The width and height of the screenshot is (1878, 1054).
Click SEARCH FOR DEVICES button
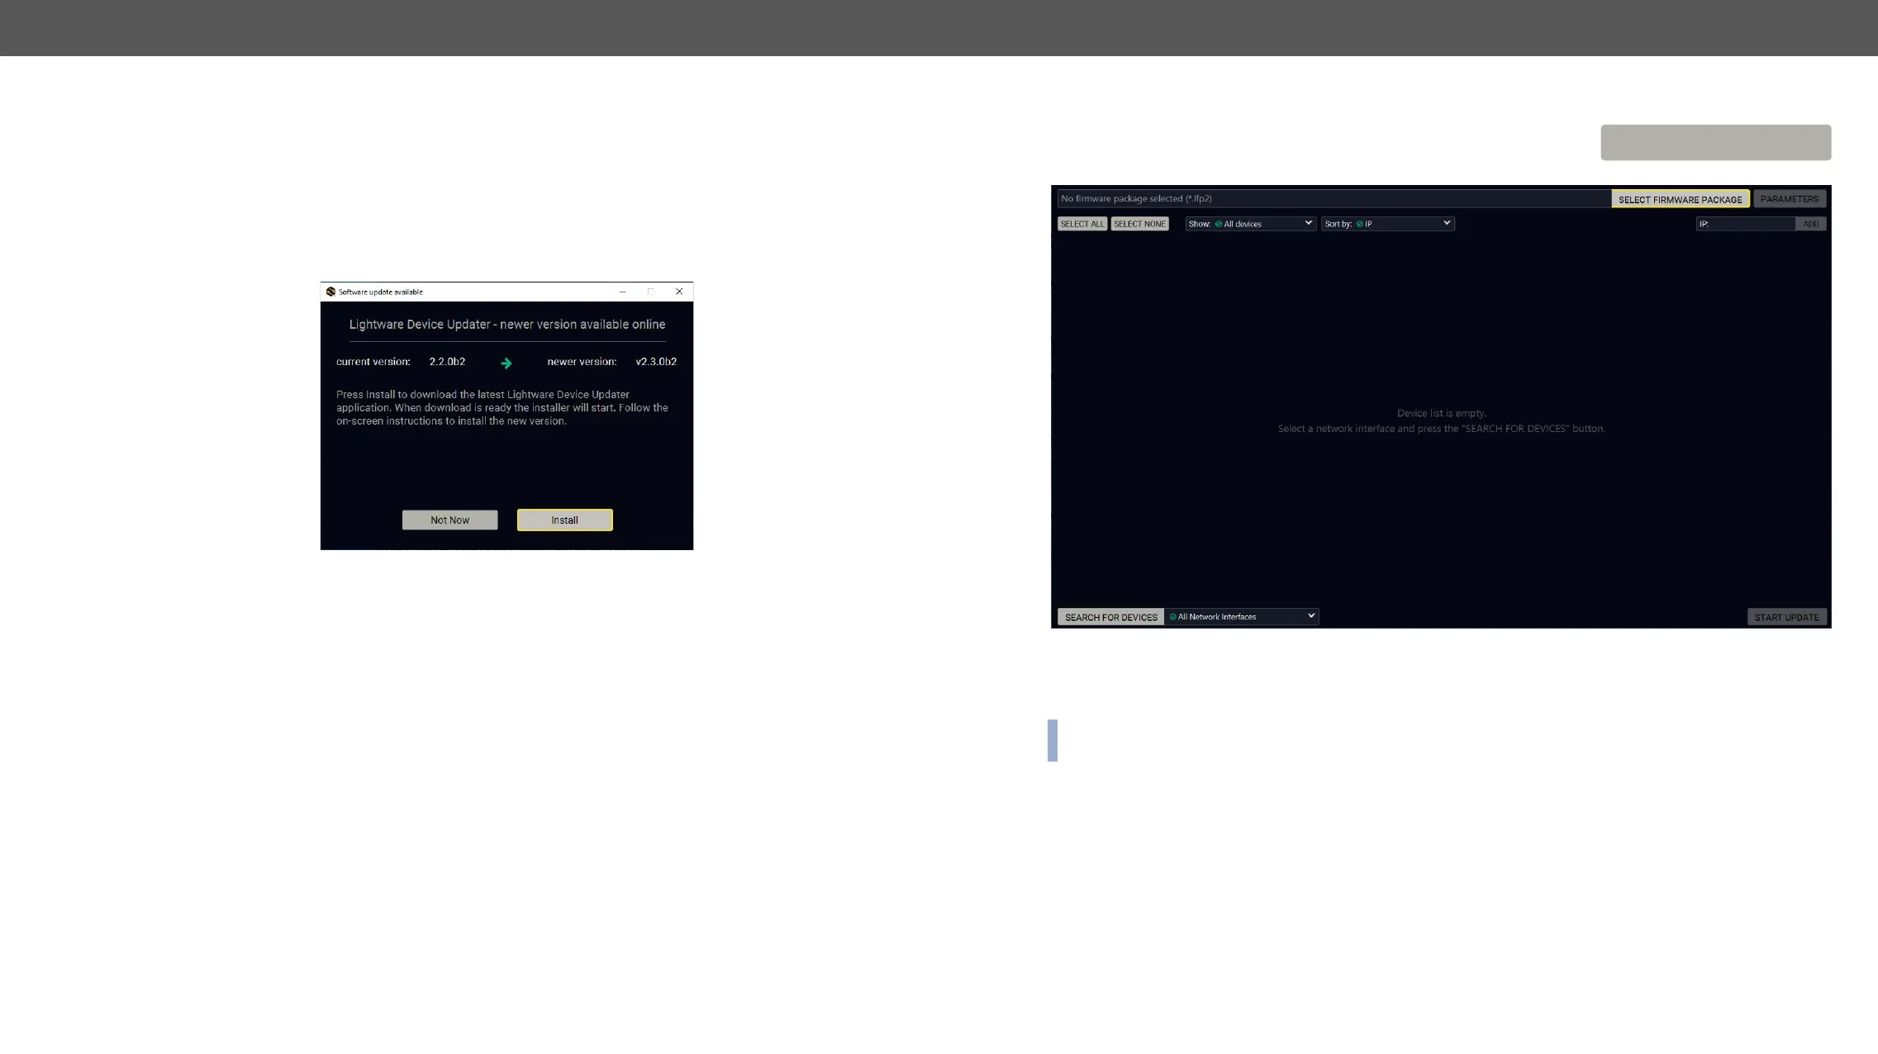[1110, 617]
